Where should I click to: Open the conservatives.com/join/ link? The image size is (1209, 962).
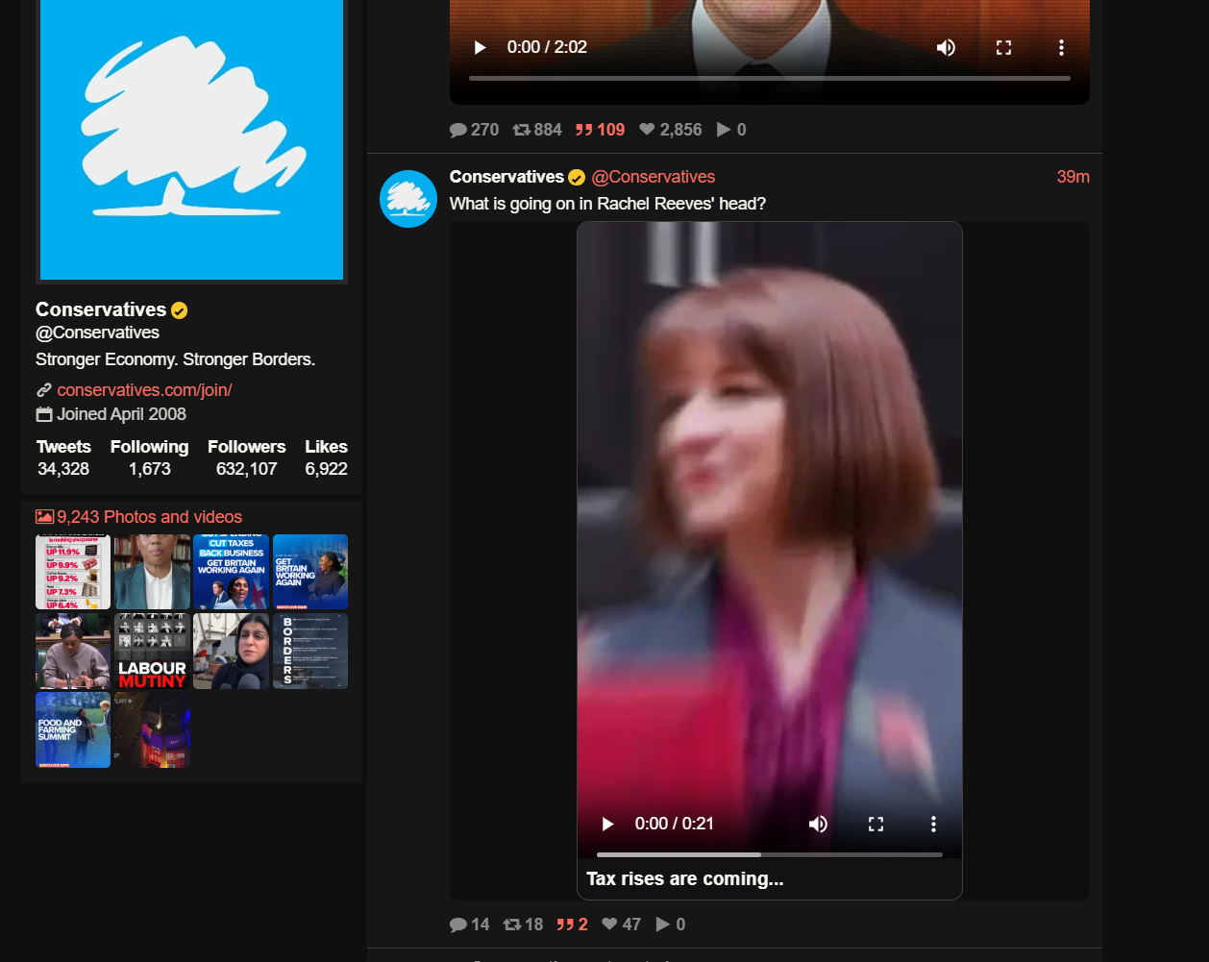point(144,390)
